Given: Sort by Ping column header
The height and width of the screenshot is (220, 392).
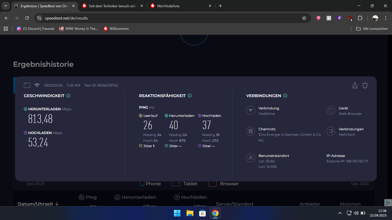Looking at the screenshot, I should [x=88, y=197].
